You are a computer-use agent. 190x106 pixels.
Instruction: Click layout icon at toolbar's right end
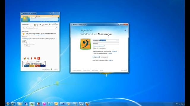57,24
